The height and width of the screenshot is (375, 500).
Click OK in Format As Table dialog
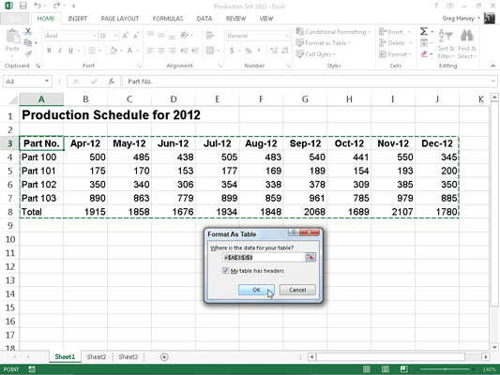click(256, 290)
